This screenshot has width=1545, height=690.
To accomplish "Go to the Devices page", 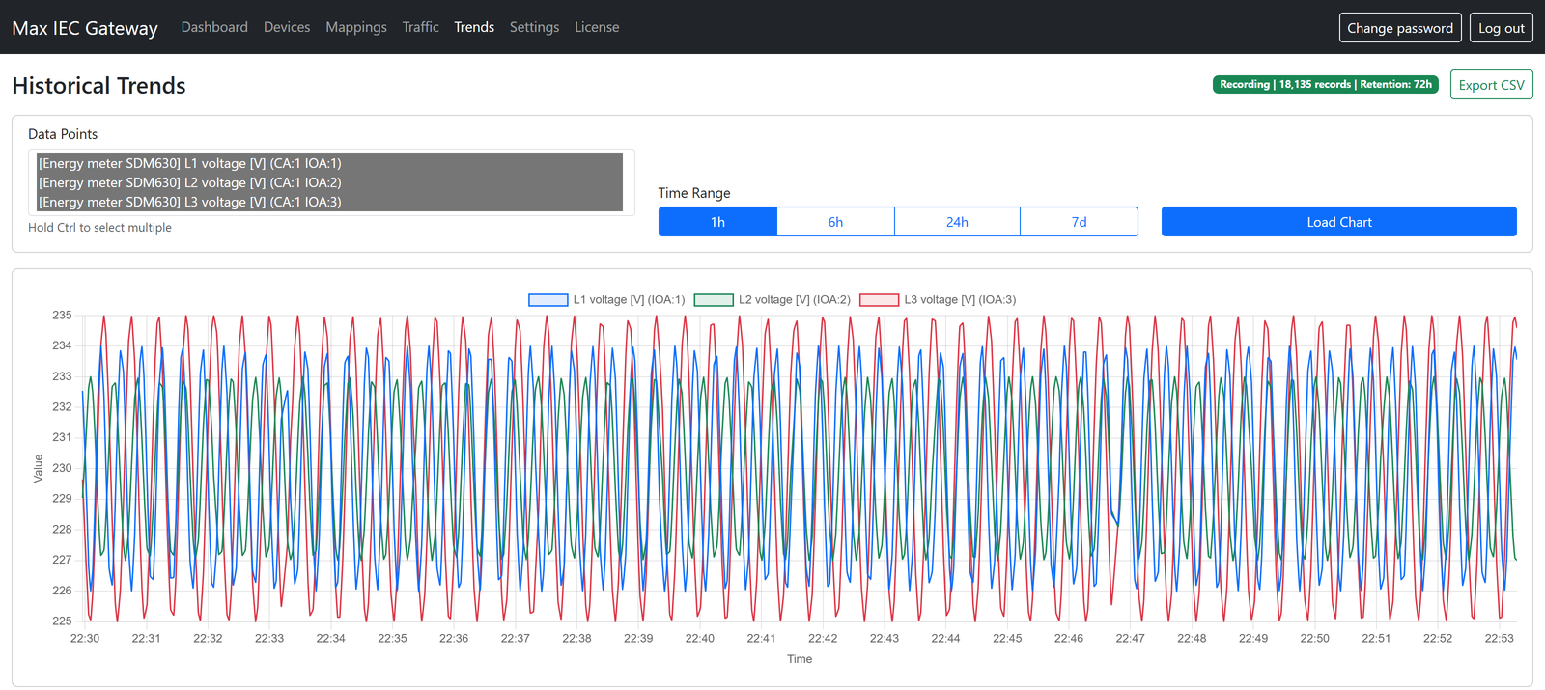I will point(287,27).
